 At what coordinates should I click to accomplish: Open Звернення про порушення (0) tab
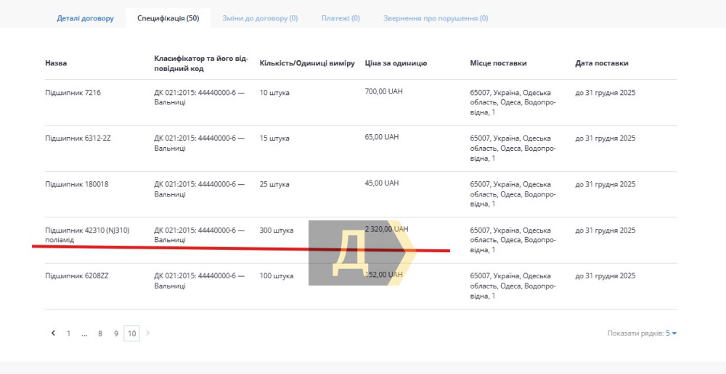pyautogui.click(x=436, y=18)
